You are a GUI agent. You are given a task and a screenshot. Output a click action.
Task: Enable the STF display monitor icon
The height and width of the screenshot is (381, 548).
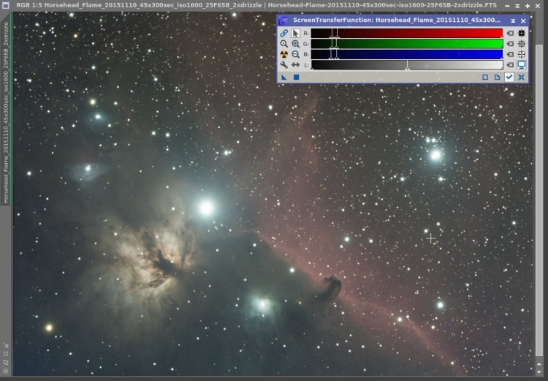click(x=522, y=65)
